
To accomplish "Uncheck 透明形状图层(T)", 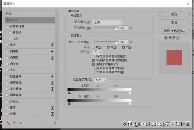I will point(93,65).
